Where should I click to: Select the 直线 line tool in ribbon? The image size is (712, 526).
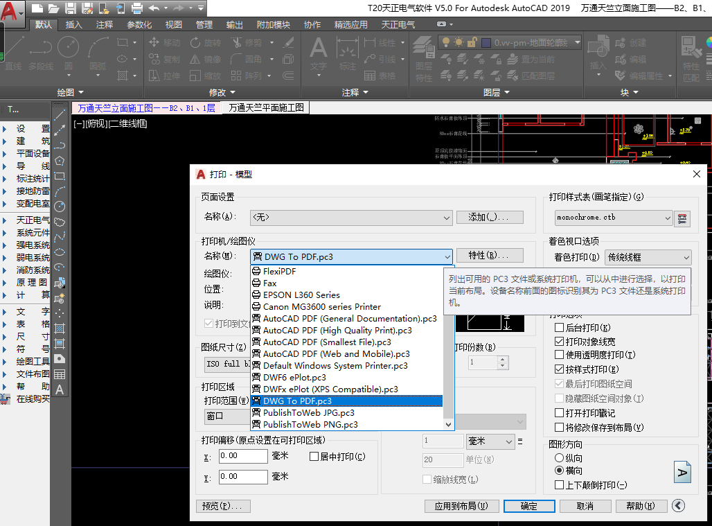coord(12,54)
